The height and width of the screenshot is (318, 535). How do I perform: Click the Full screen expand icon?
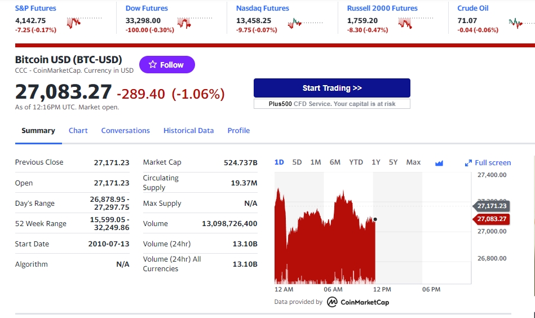(468, 163)
